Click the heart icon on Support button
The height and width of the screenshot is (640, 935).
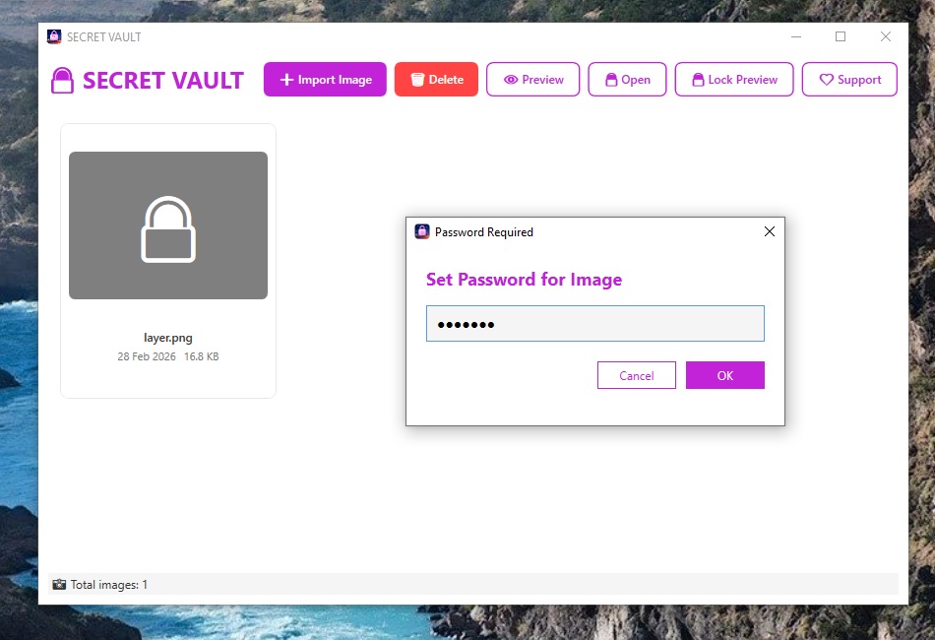[827, 80]
